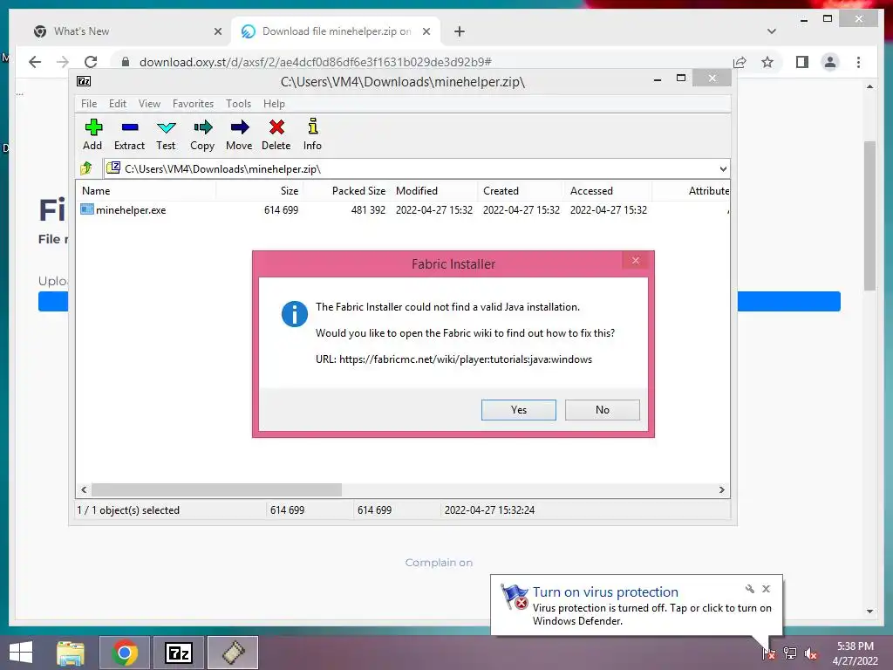
Task: Open File Explorer from the taskbar
Action: click(x=71, y=653)
